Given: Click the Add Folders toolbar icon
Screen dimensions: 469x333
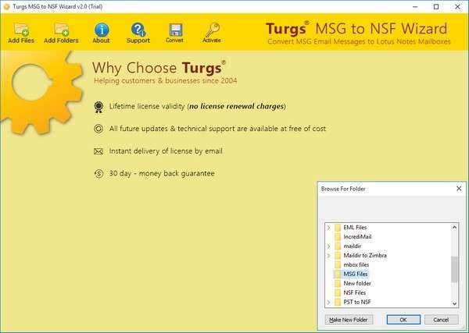Looking at the screenshot, I should coord(61,29).
